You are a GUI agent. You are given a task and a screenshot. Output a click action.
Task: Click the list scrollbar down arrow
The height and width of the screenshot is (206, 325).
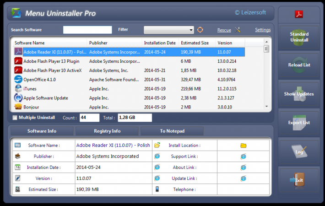tap(266, 106)
